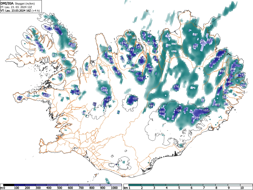Click the visibility value 148 on the map
This screenshot has height=190, width=253.
pyautogui.click(x=228, y=82)
